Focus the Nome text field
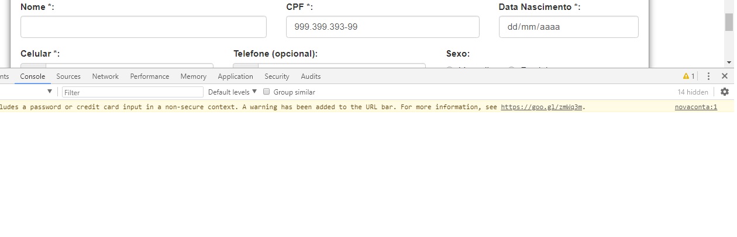Viewport: 737px width, 237px height. [143, 27]
